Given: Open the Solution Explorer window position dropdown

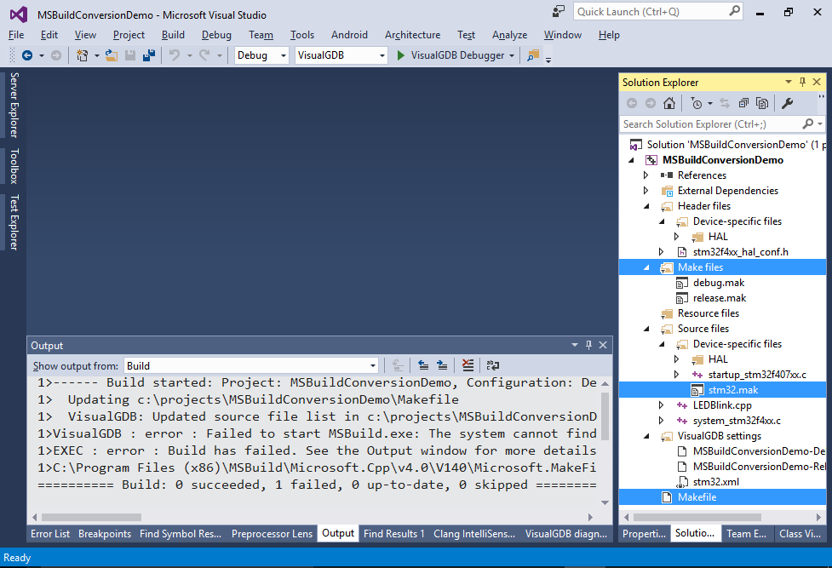Looking at the screenshot, I should (x=789, y=82).
